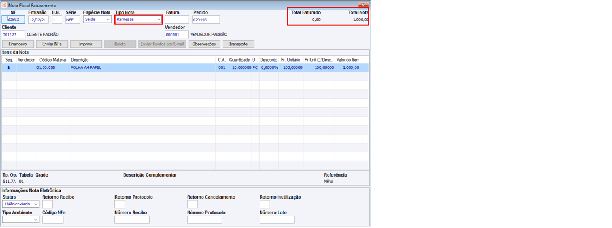Click the Retorno Cancelamento box
Viewport: 612px width, 228px height.
pos(193,204)
